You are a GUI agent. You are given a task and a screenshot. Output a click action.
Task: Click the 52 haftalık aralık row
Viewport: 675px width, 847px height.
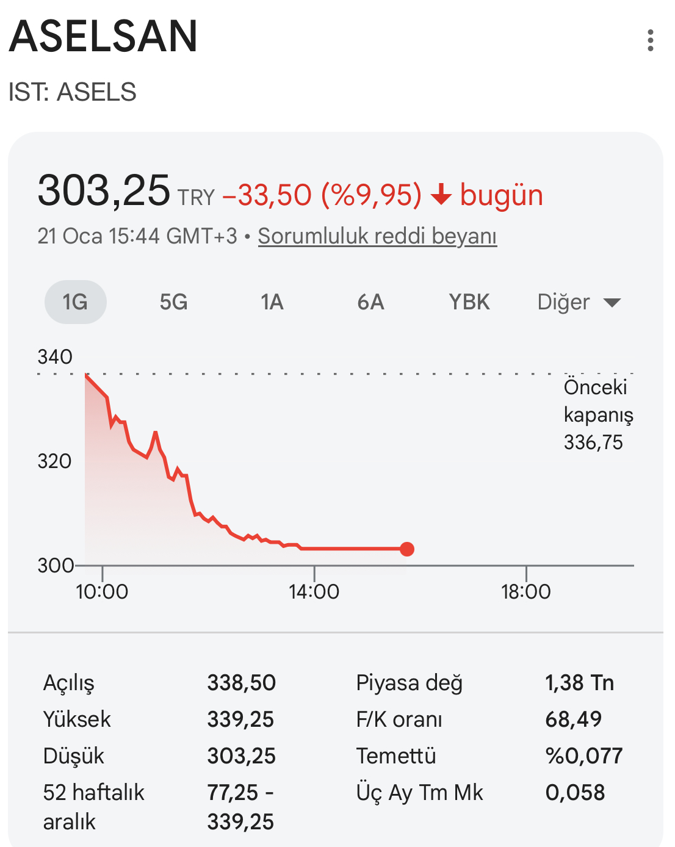[93, 807]
